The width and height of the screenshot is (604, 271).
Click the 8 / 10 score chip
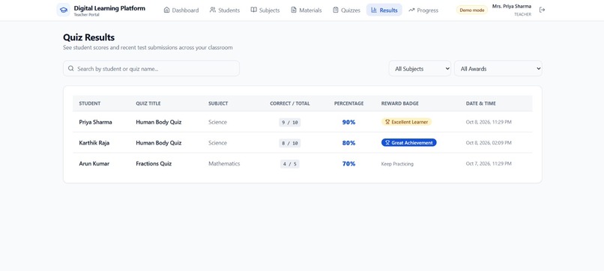(x=290, y=143)
